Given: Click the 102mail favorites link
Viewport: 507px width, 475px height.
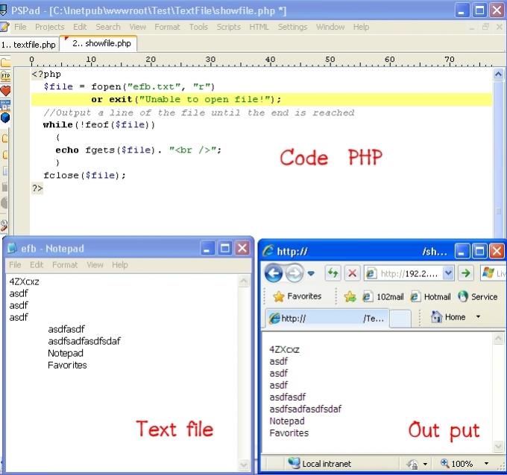Looking at the screenshot, I should (383, 296).
